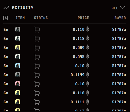Viewport: 130px width, 112px height.
Task: Click the price value 0.1111
Action: pyautogui.click(x=77, y=102)
